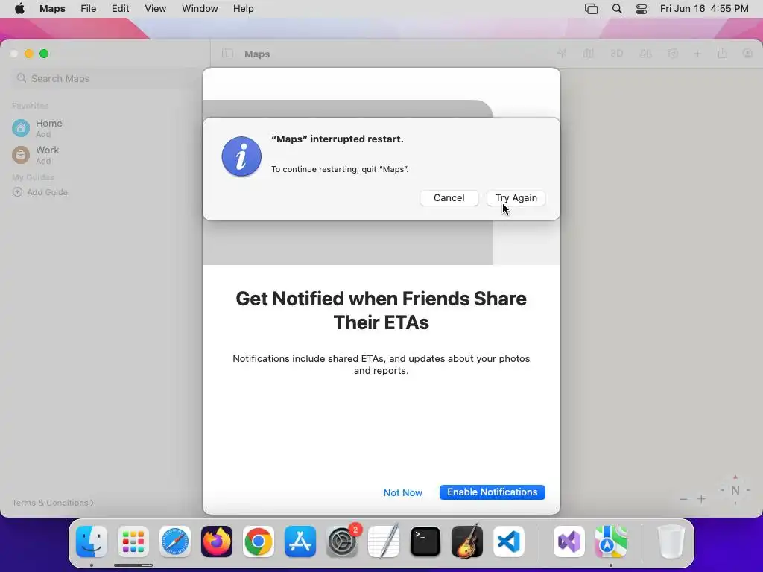This screenshot has width=763, height=572.
Task: Open Visual Studio from the Dock
Action: 569,541
